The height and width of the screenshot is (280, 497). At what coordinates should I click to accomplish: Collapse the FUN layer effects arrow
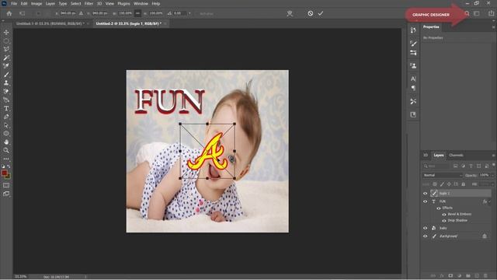[x=489, y=201]
